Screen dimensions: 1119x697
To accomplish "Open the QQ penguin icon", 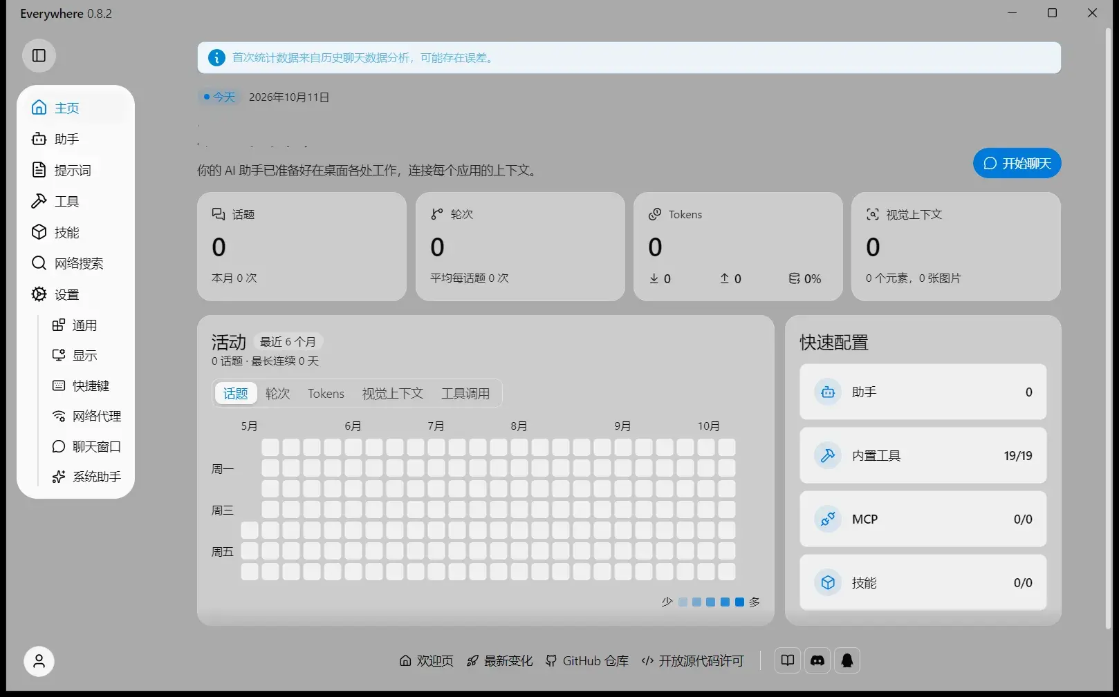I will coord(847,660).
